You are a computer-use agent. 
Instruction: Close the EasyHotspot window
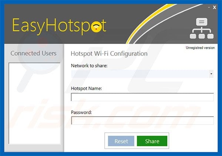(214, 7)
